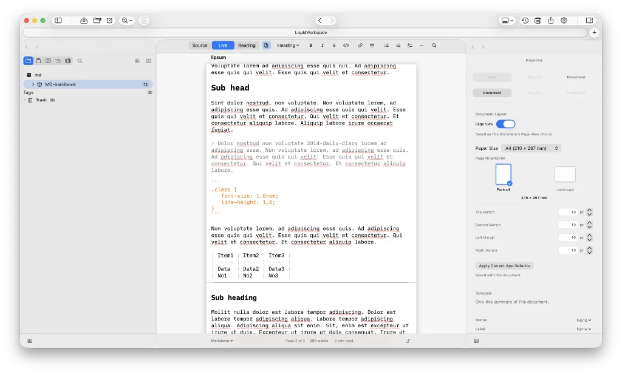The height and width of the screenshot is (374, 622).
Task: Click the compose new document icon
Action: coord(109,21)
